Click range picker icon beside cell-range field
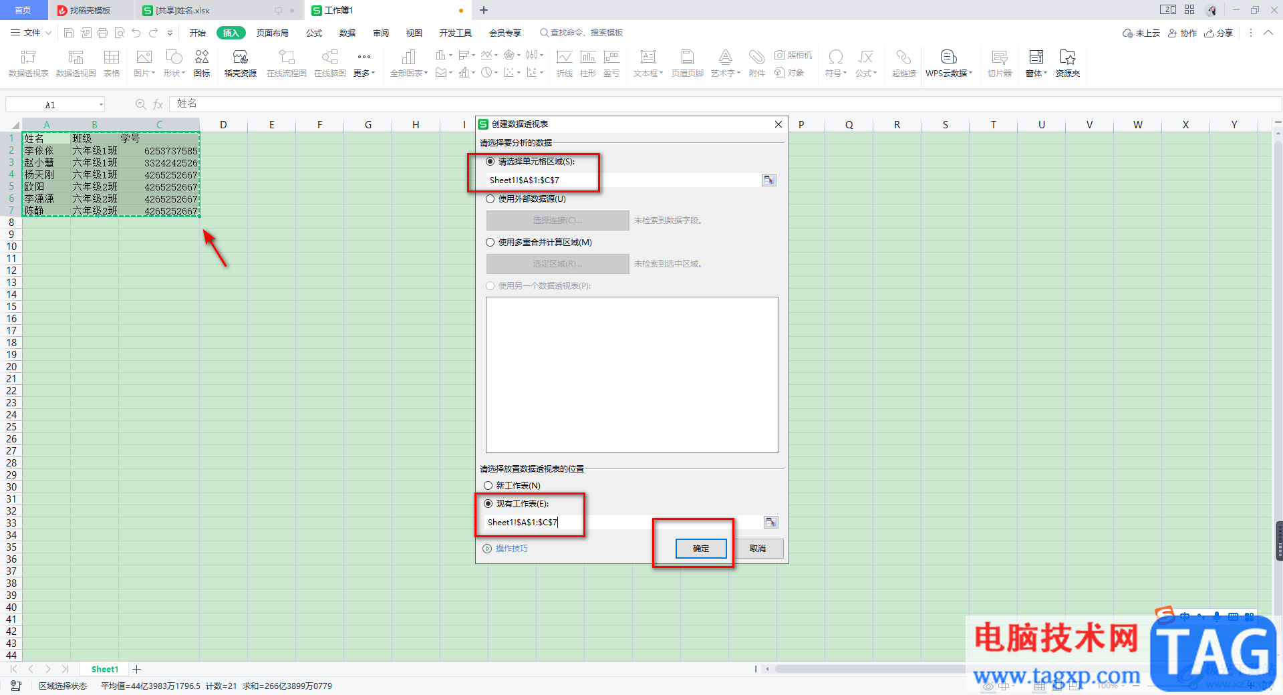 769,180
